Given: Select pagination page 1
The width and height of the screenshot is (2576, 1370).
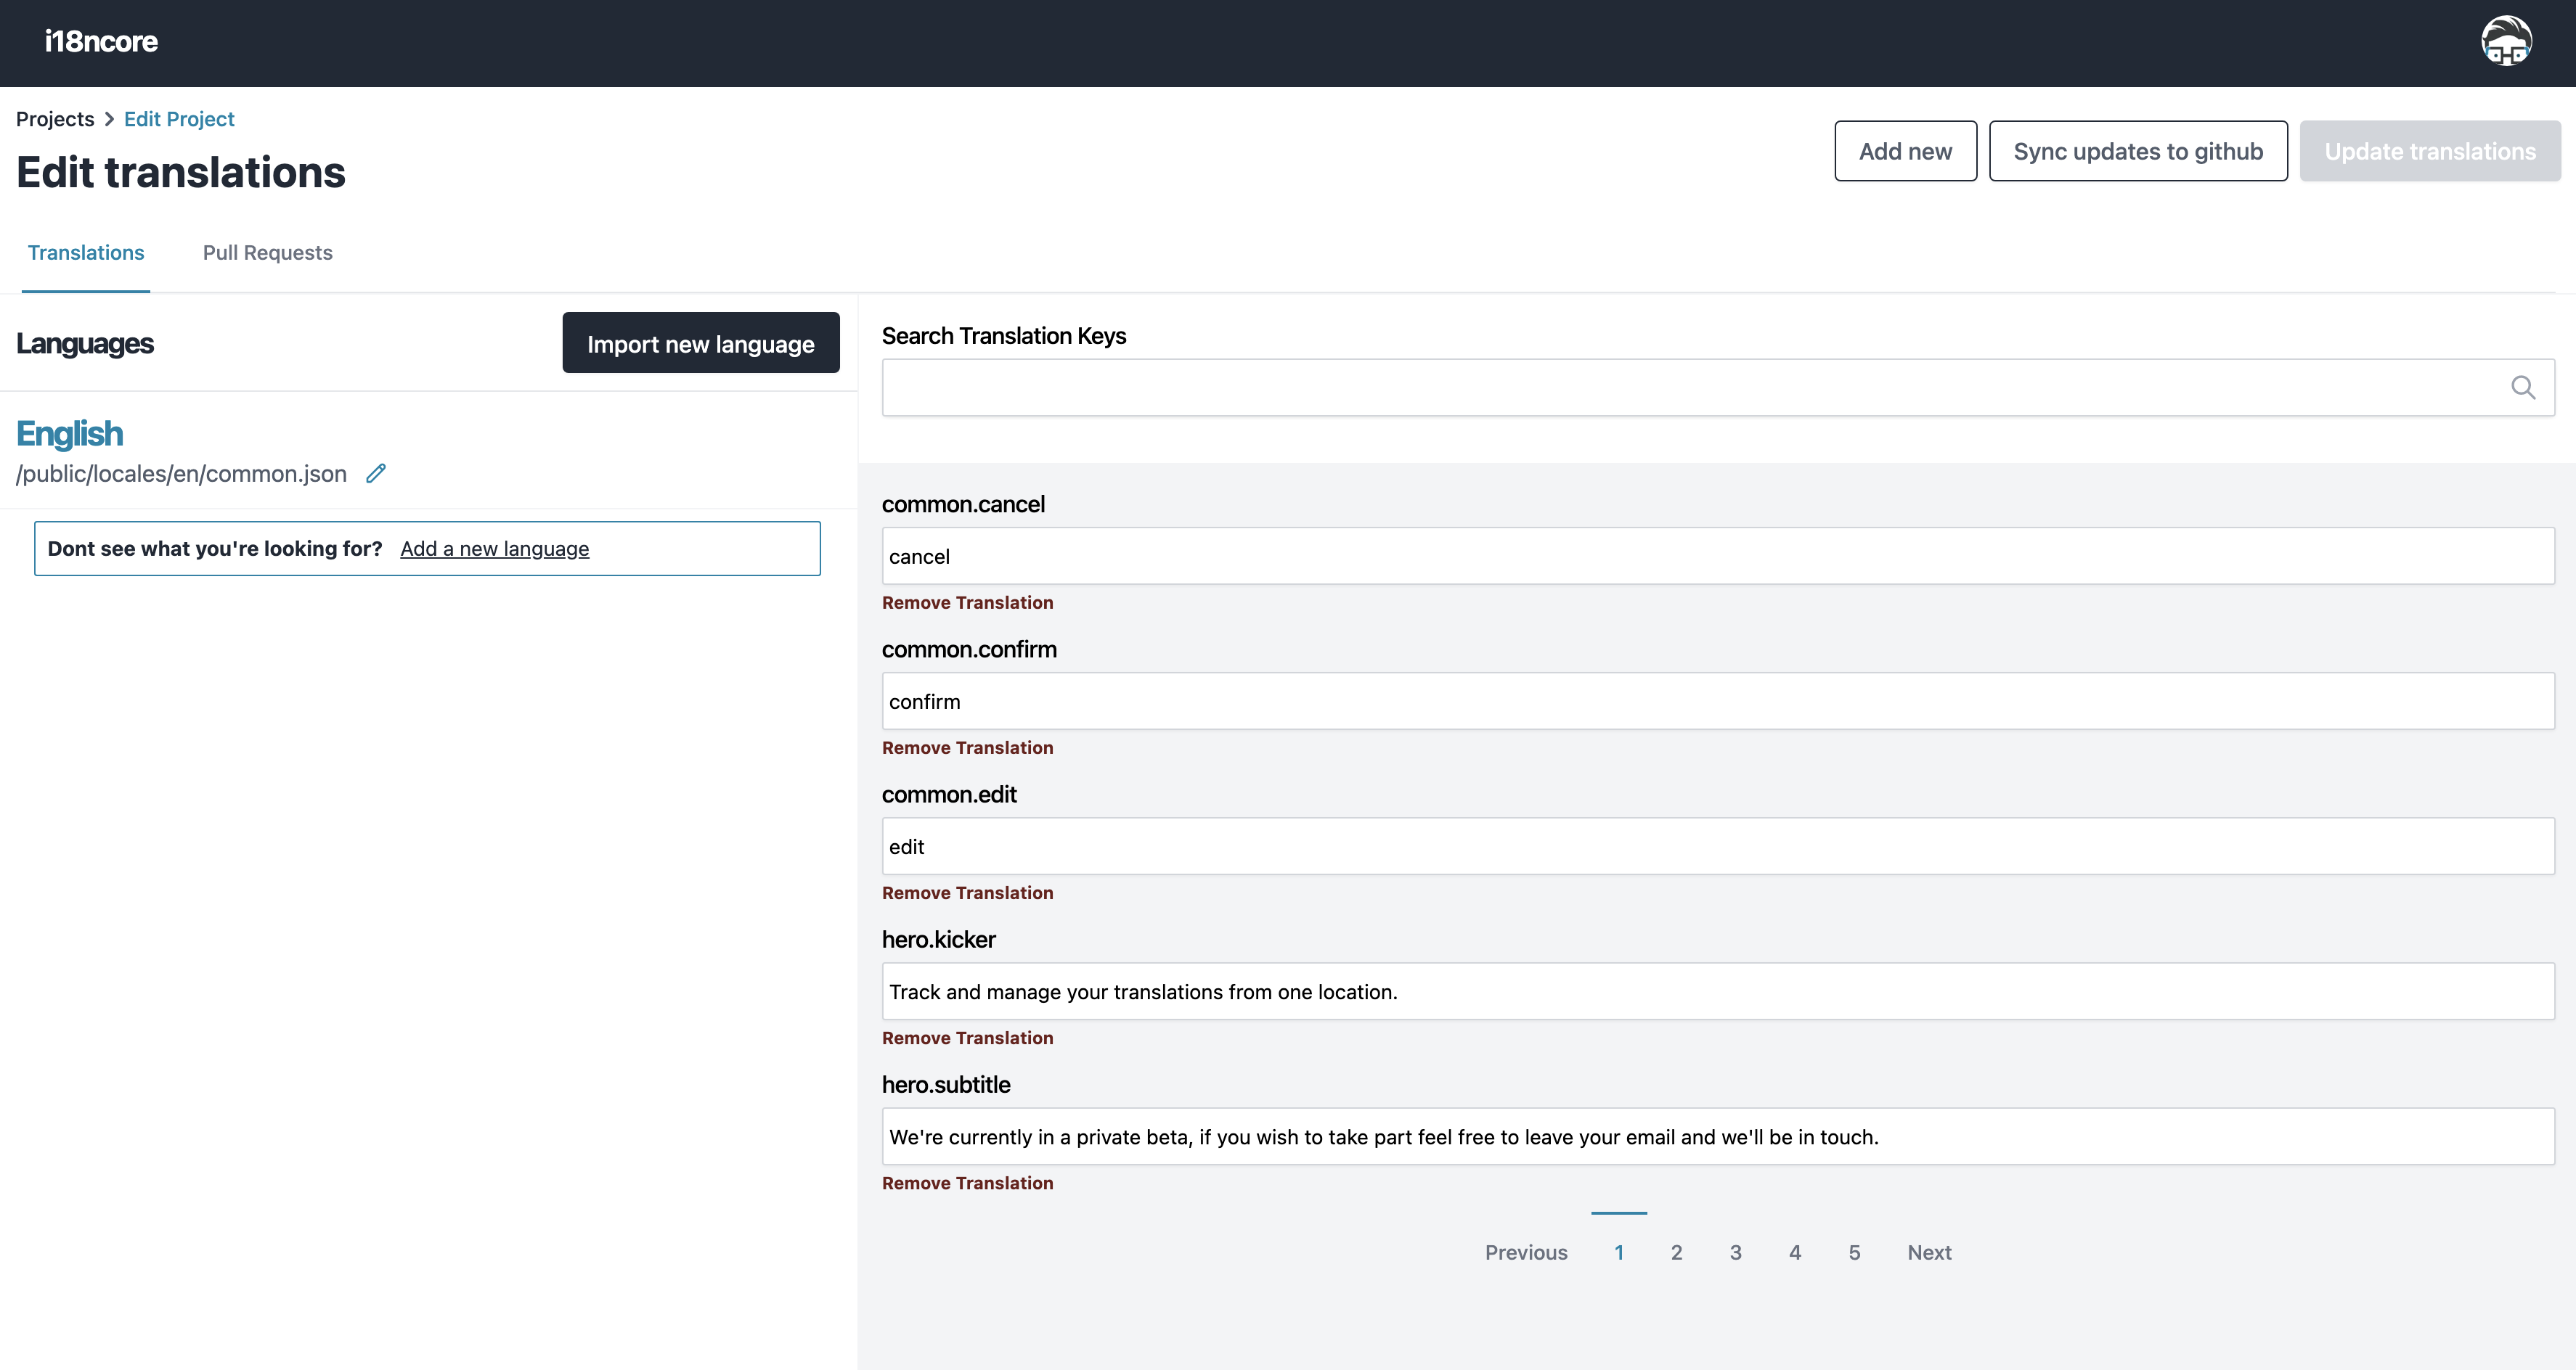Looking at the screenshot, I should coord(1619,1252).
